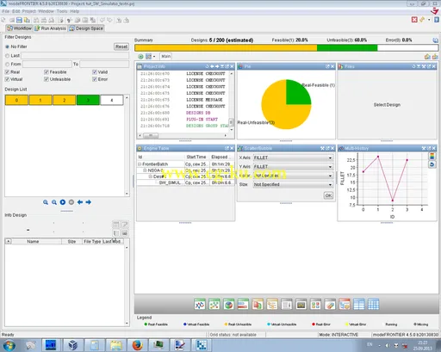Open the X Axis FILLET dropdown
This screenshot has height=352, width=441.
[x=293, y=157]
